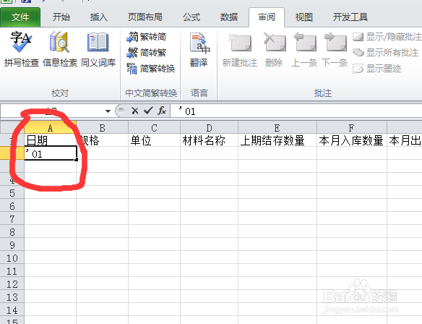Select column E header
422x324 pixels.
(277, 128)
